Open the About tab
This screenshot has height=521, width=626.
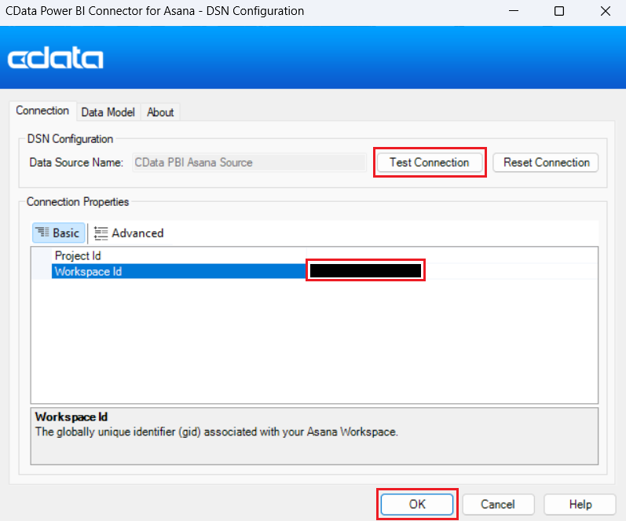click(160, 112)
